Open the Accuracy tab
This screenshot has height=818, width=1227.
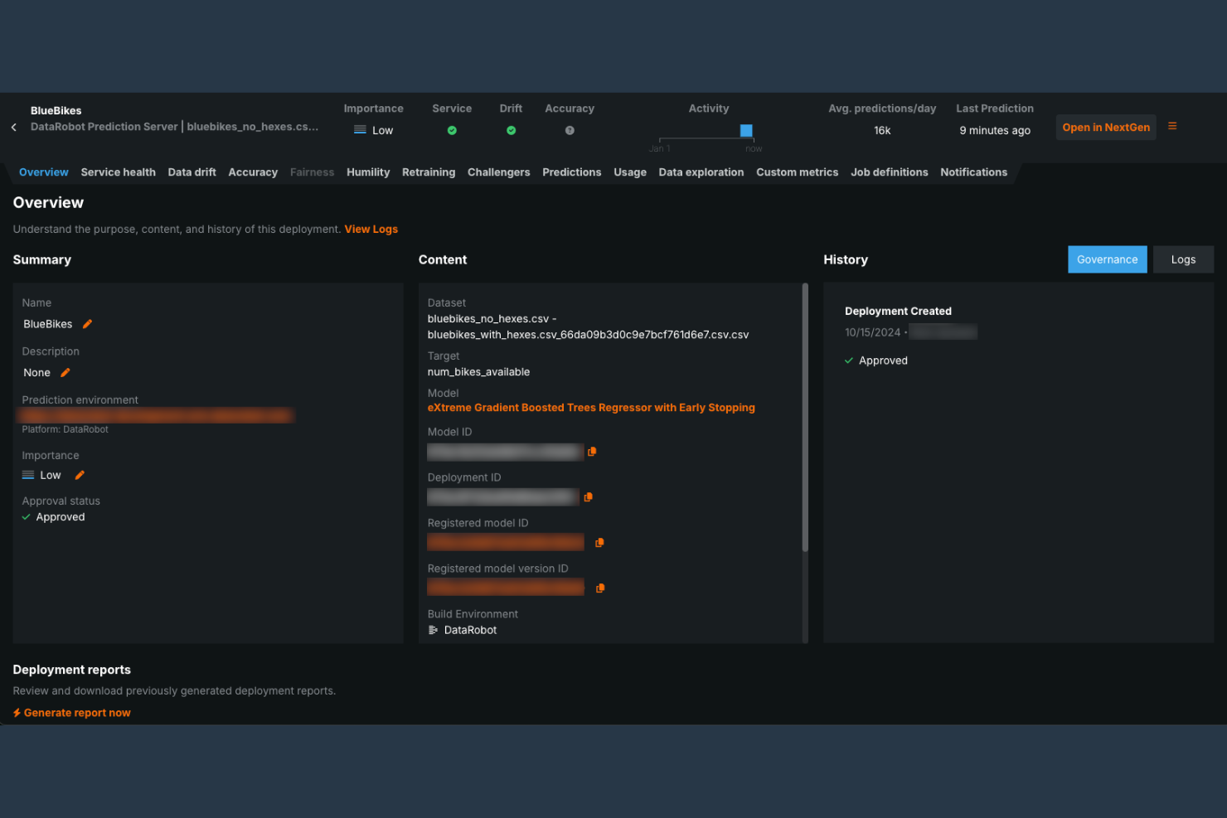[x=253, y=172]
